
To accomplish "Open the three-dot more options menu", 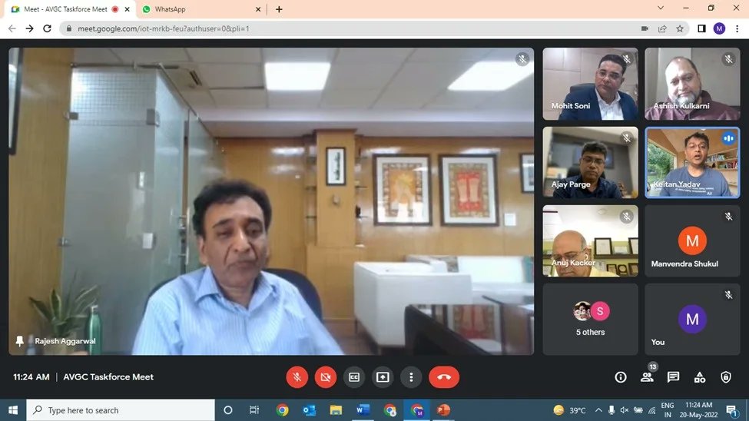I will click(411, 377).
